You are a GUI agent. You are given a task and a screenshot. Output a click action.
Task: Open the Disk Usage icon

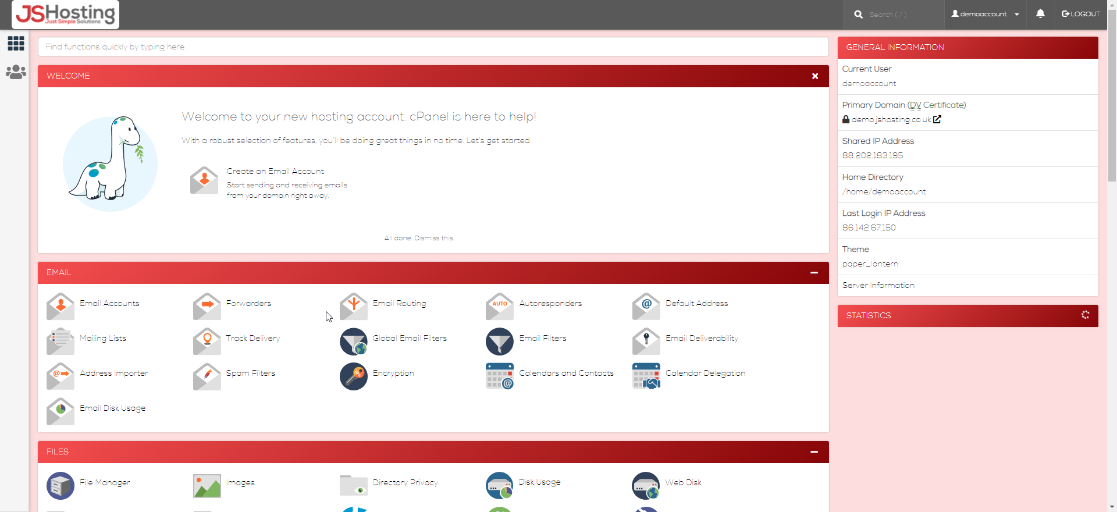pos(500,486)
